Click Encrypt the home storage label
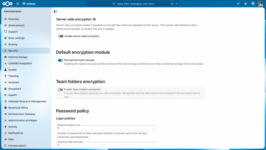This screenshot has height=150, width=266. pyautogui.click(x=79, y=60)
